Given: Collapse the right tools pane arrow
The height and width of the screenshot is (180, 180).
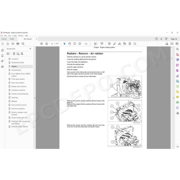Looking at the screenshot, I should (x=174, y=98).
